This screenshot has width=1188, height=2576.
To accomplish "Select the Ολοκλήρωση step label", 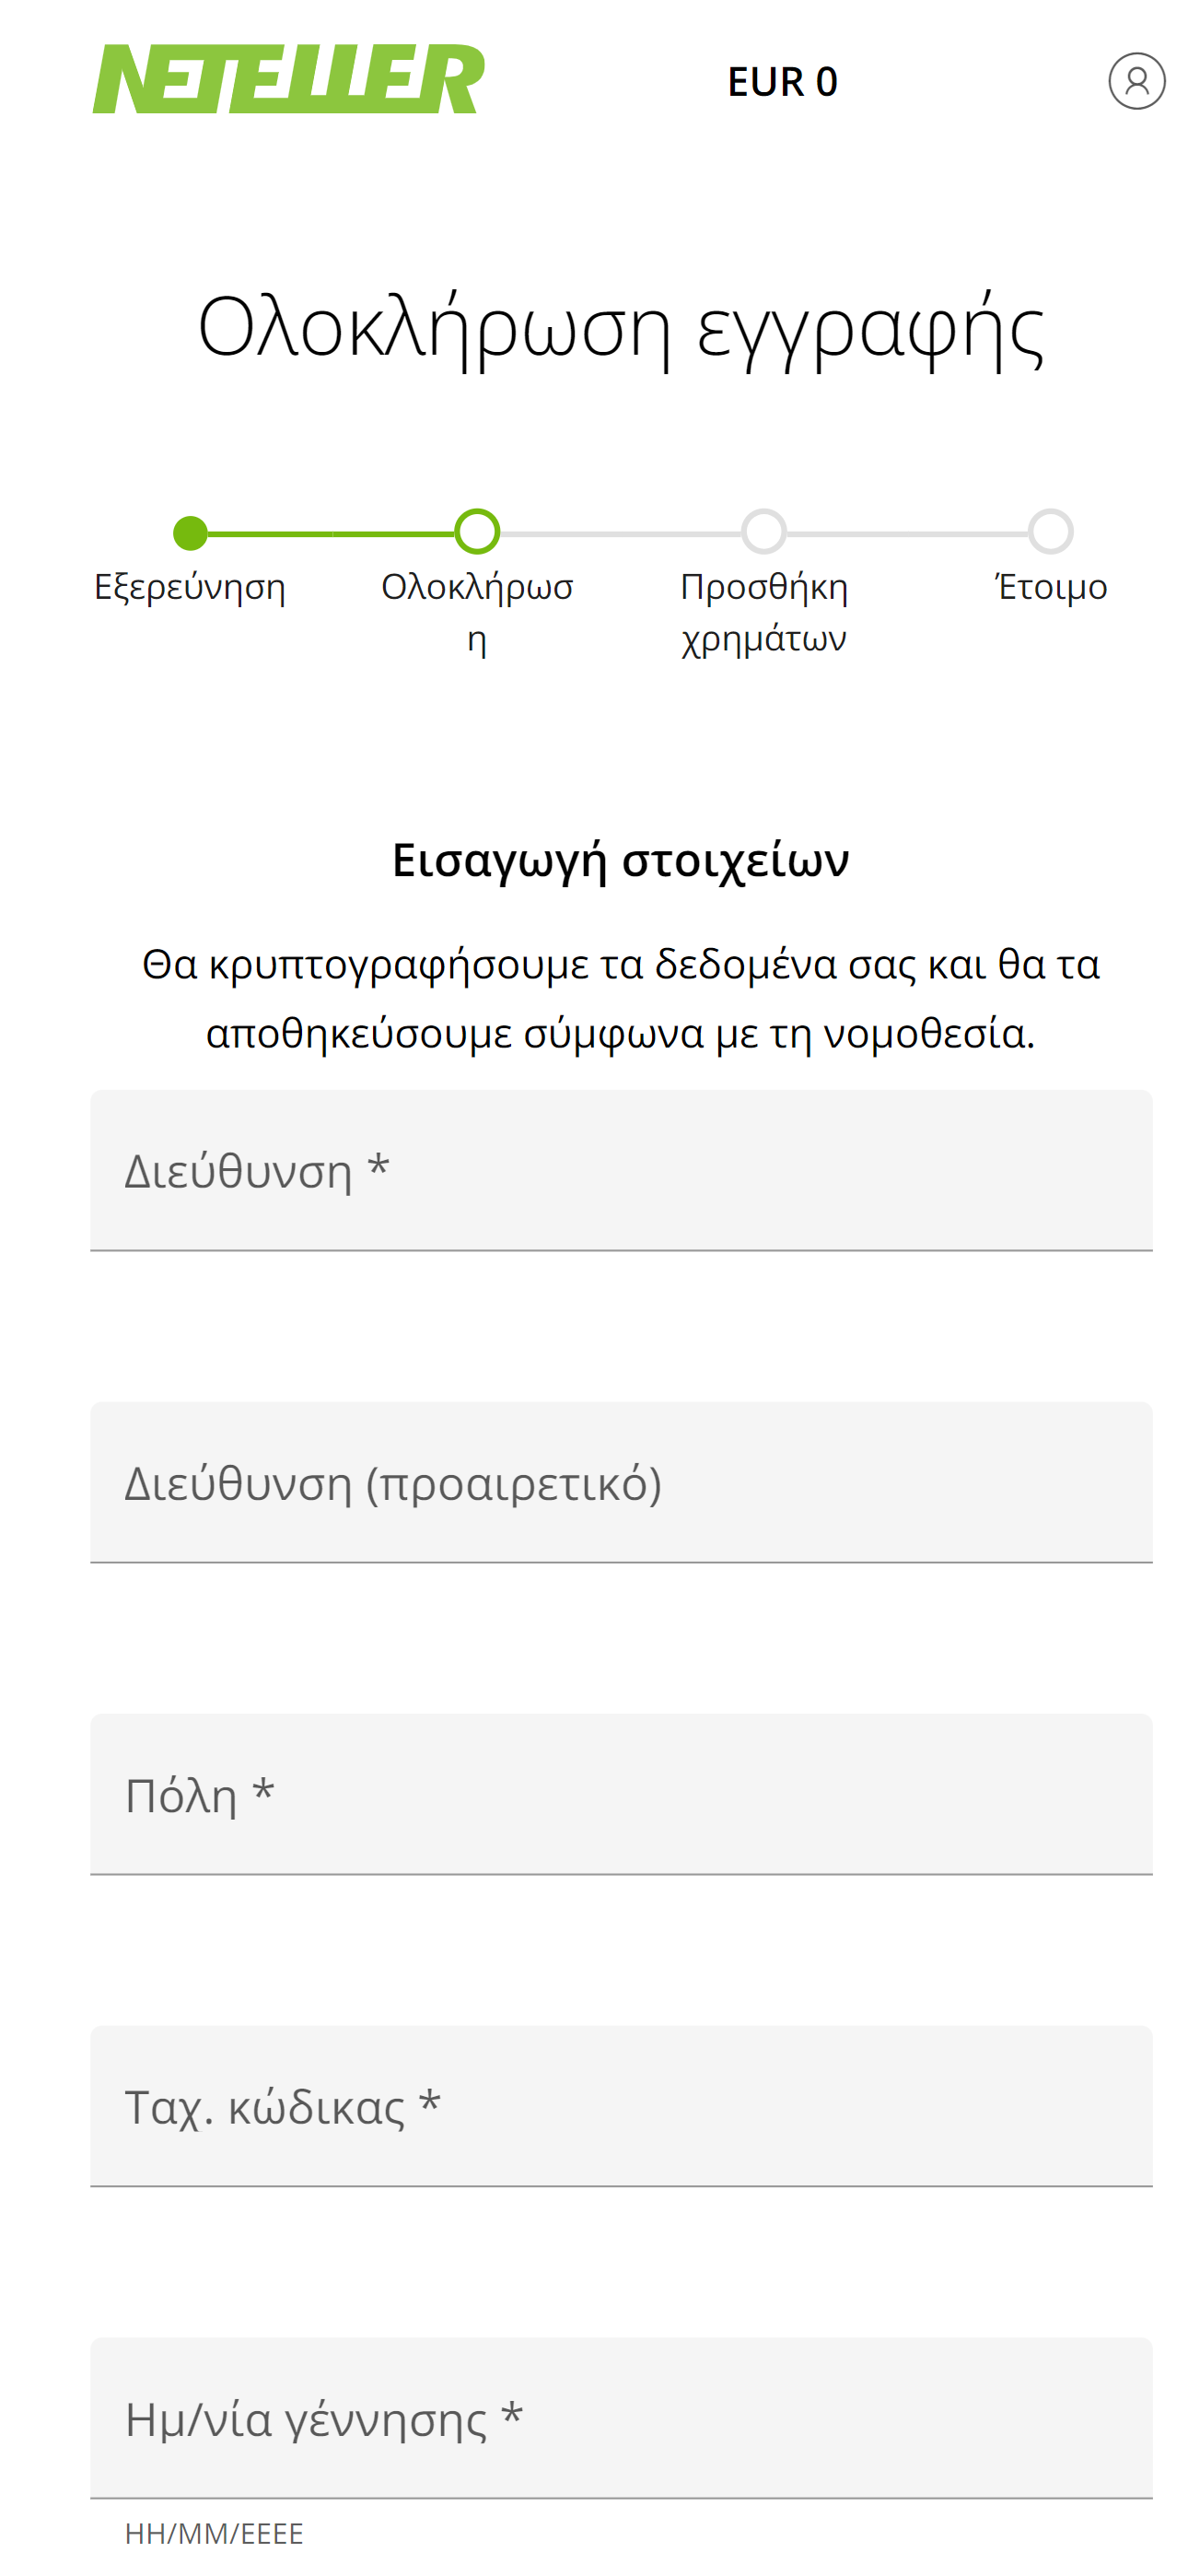I will pyautogui.click(x=477, y=611).
